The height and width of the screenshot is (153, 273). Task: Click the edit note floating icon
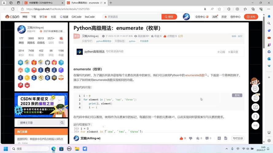(255, 107)
